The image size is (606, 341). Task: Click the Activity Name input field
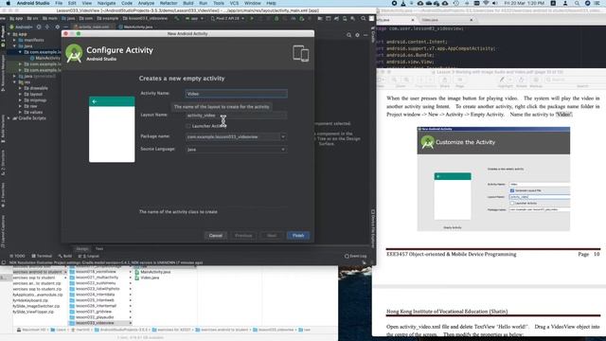[x=236, y=94]
